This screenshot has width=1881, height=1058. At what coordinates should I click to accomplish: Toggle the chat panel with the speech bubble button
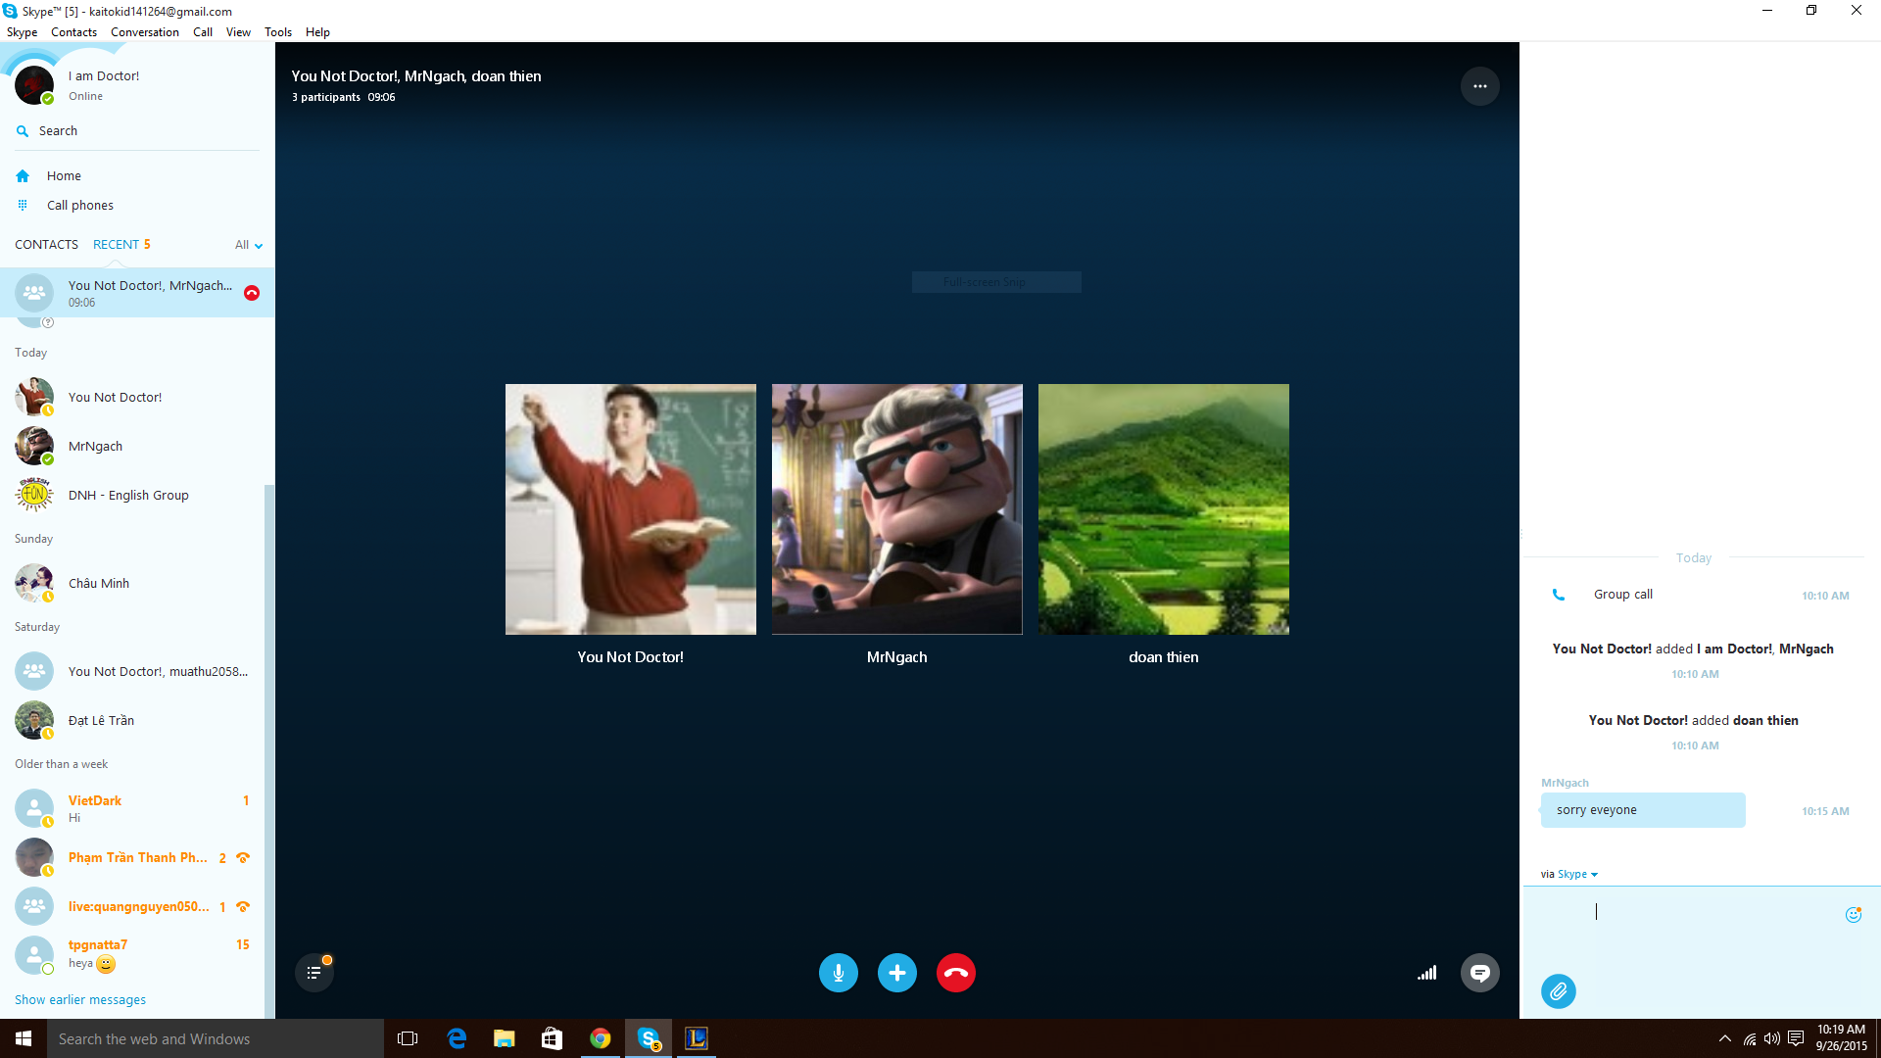pos(1479,973)
